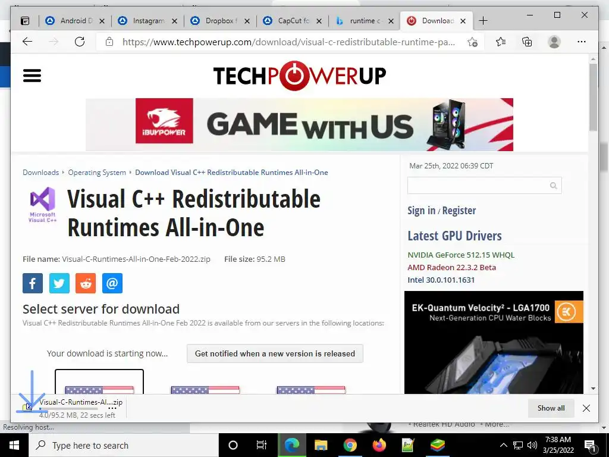Open Download Visual C++ Redistributable breadcrumb link
This screenshot has height=457, width=609.
(231, 172)
